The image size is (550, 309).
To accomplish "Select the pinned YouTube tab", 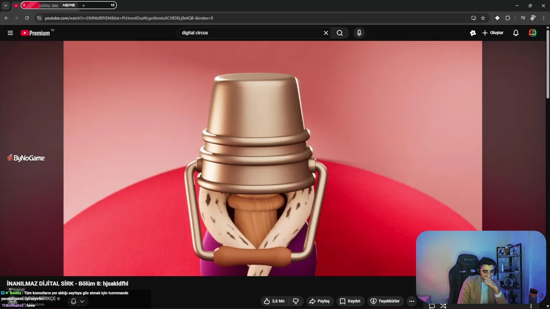I will (16, 6).
